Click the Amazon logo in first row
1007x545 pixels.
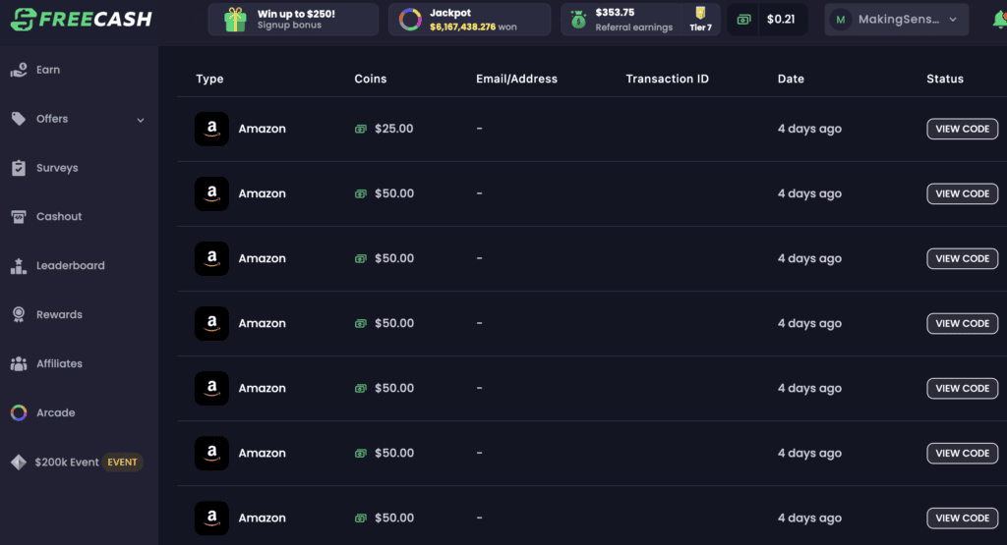coord(211,129)
